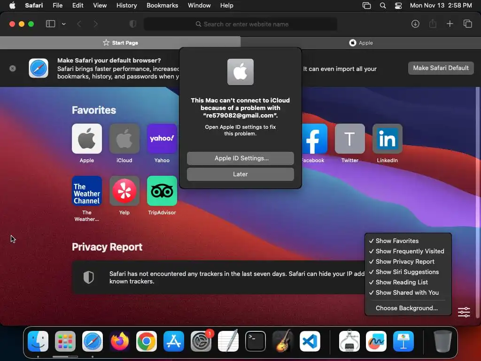Open the Help menu
481x361 pixels.
227,5
